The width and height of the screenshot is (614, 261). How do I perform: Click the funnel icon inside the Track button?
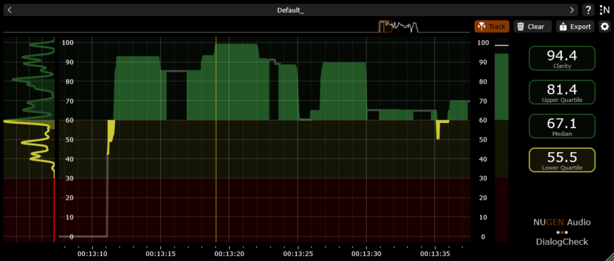(481, 26)
